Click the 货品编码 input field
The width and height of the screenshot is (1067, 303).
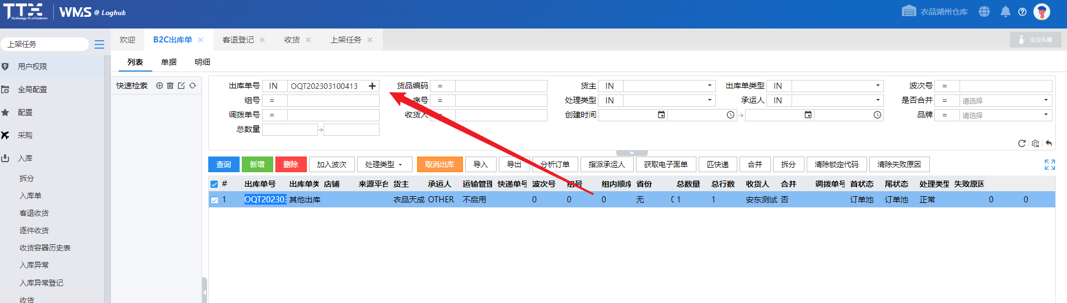(x=500, y=86)
